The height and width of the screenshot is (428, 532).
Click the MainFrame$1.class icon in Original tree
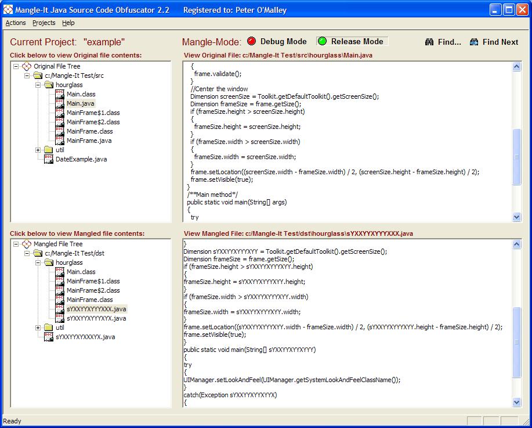(60, 113)
